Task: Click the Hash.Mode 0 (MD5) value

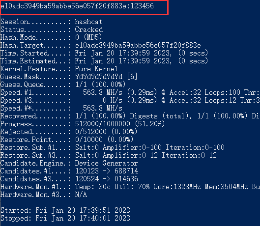Action: [x=88, y=37]
